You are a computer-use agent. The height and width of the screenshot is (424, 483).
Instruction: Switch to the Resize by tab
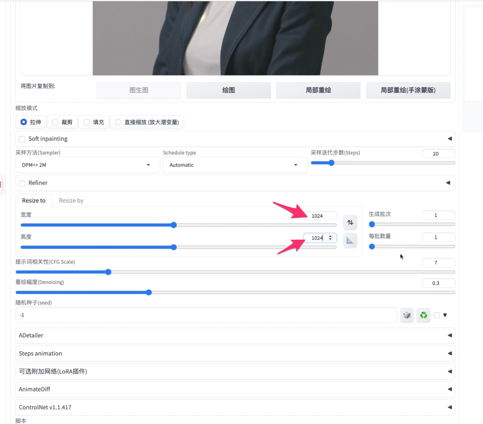[x=71, y=200]
